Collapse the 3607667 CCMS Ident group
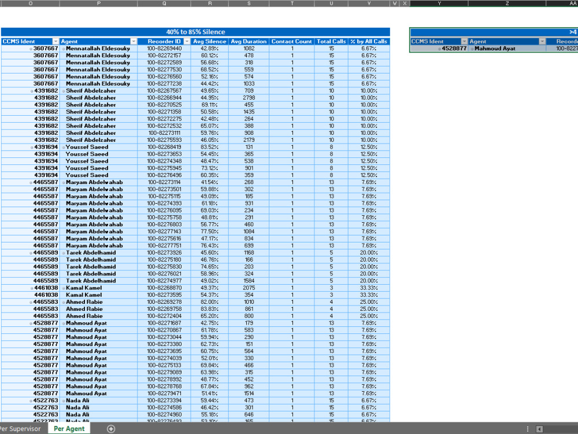Image resolution: width=578 pixels, height=434 pixels. [x=31, y=49]
